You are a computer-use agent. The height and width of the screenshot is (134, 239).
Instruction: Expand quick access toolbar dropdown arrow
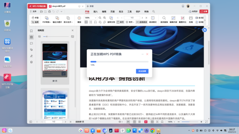[61, 11]
